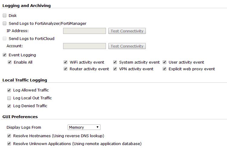The width and height of the screenshot is (227, 149).
Task: Click the IP Address input field
Action: point(85,31)
